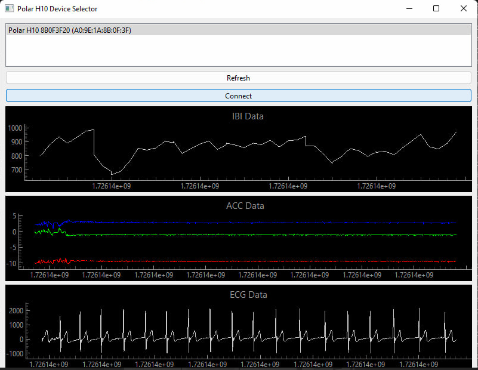Click the app icon in the title bar
Viewport: 478px width, 370px height.
tap(9, 9)
